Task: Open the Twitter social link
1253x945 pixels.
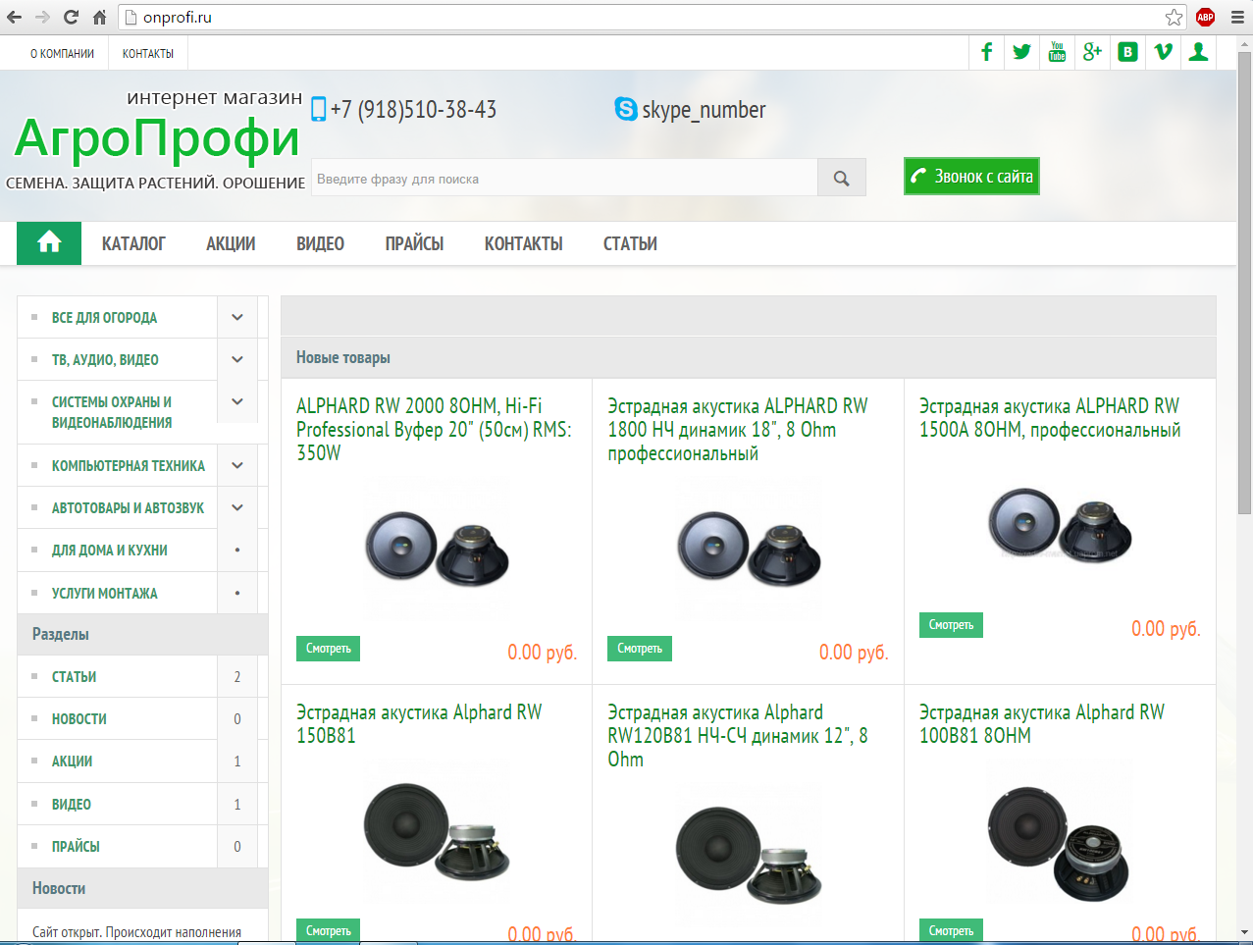Action: point(1021,52)
